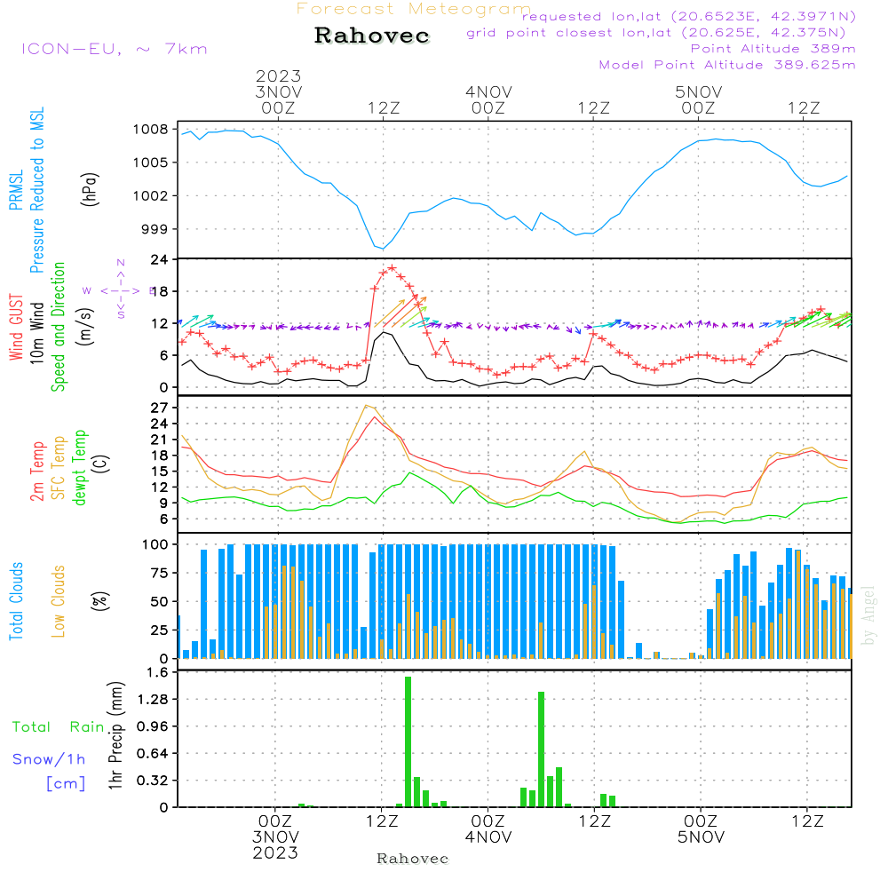
Task: Click the 'Total Clouds' blue label
Action: [x=16, y=601]
